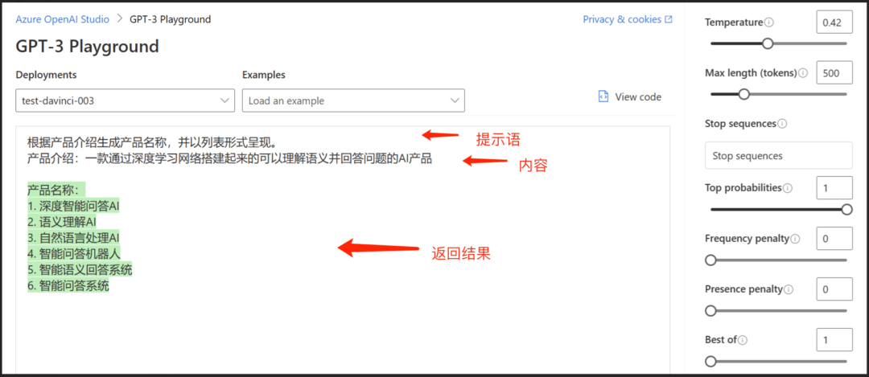Click the Frequency penalty info icon
This screenshot has height=377, width=869.
pos(795,239)
